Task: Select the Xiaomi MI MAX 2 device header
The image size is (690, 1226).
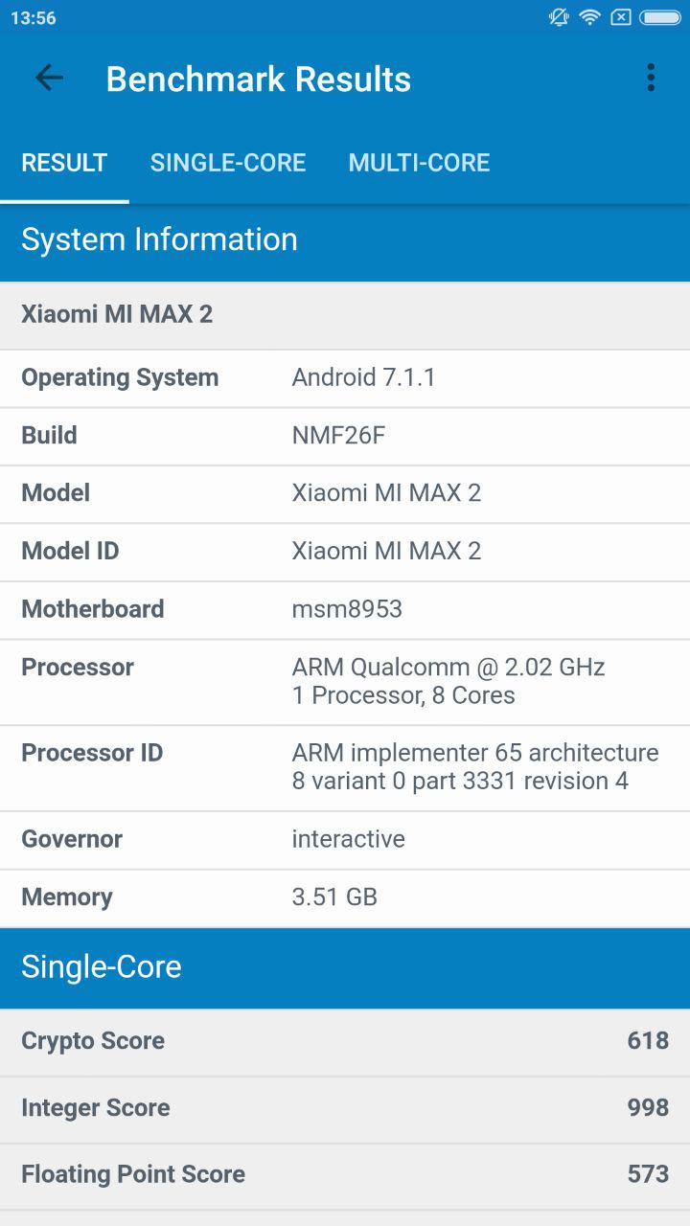Action: coord(345,315)
